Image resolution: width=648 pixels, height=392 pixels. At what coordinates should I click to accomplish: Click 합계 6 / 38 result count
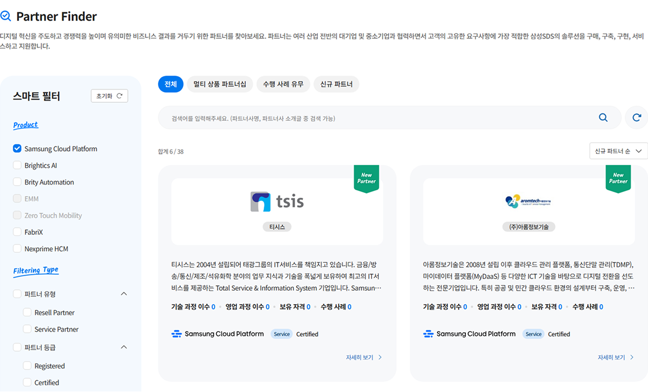click(x=171, y=152)
